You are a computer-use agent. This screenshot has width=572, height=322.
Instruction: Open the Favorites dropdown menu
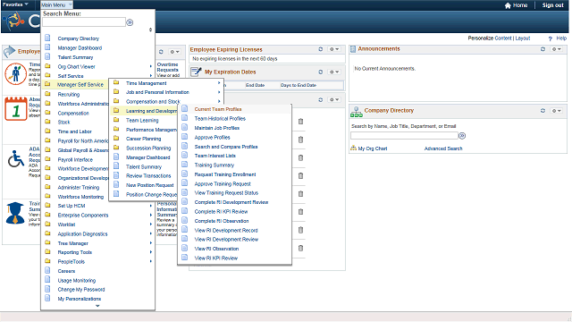pos(16,4)
